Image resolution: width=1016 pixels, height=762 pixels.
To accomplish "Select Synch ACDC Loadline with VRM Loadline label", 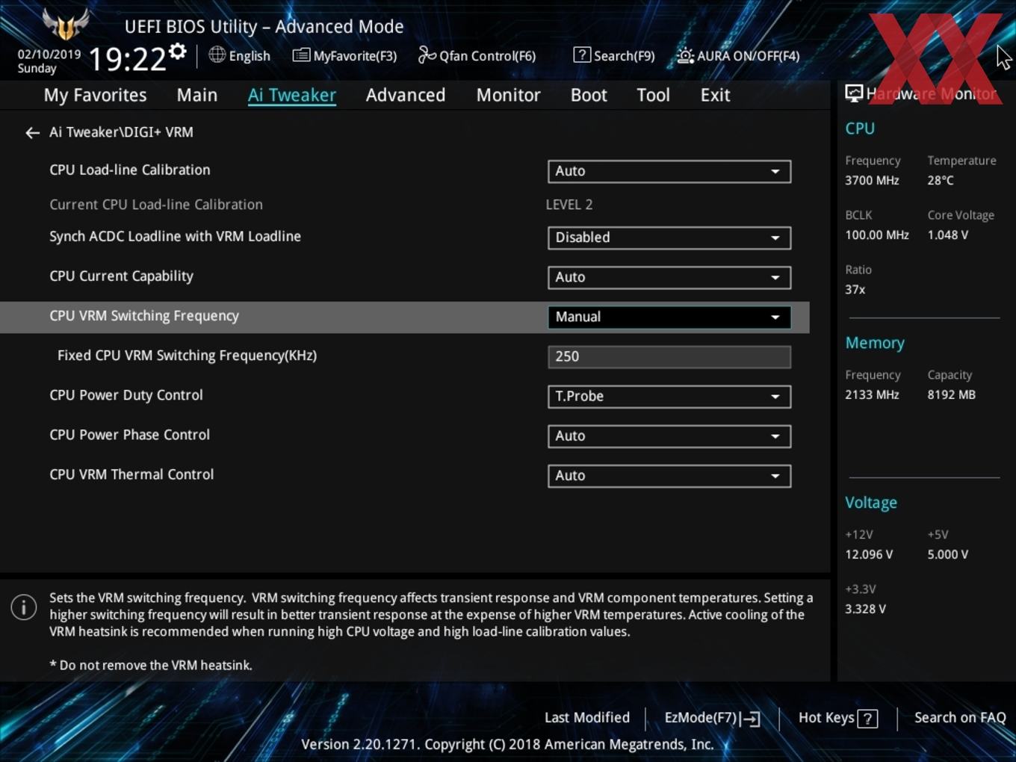I will (x=175, y=236).
